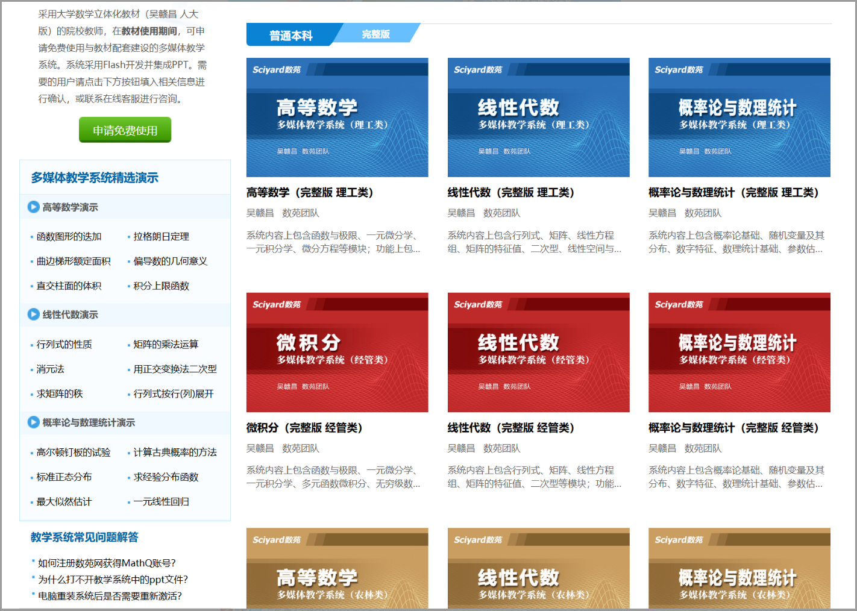
Task: Click description text under 微积分（完整版 经管类）
Action: coord(333,477)
